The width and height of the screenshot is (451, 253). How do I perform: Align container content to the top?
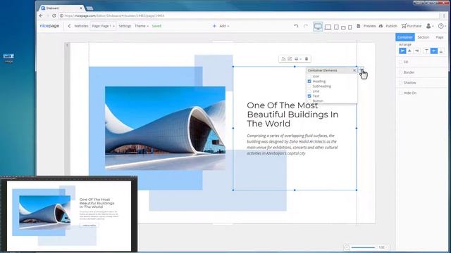pyautogui.click(x=426, y=51)
